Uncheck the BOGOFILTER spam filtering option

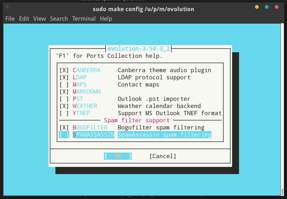[64, 127]
